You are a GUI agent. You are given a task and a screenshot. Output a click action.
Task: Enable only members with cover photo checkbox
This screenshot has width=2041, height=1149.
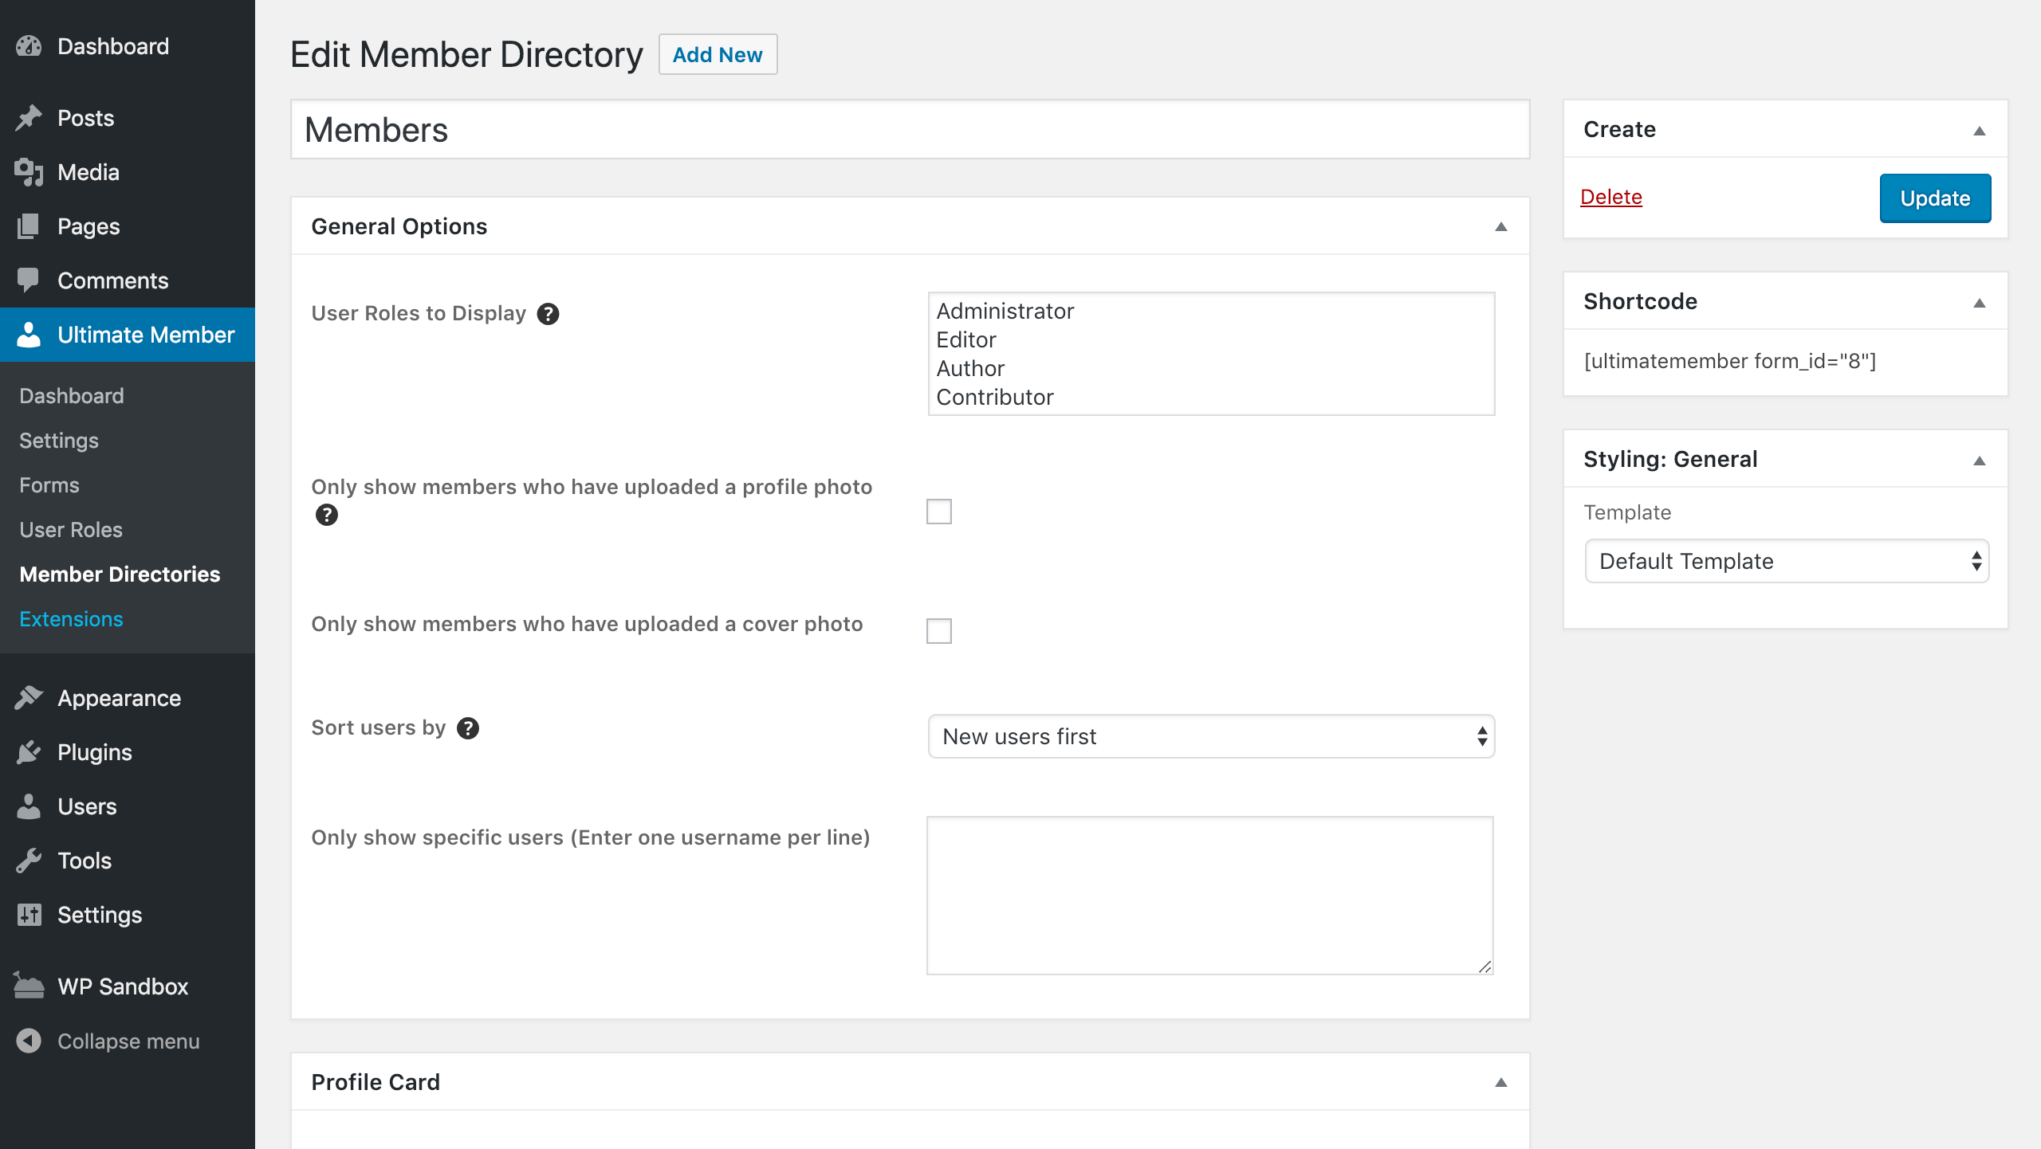click(939, 631)
